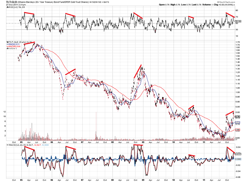The image size is (242, 182).
Task: Click the 8 label on the volume axis
Action: point(5,121)
